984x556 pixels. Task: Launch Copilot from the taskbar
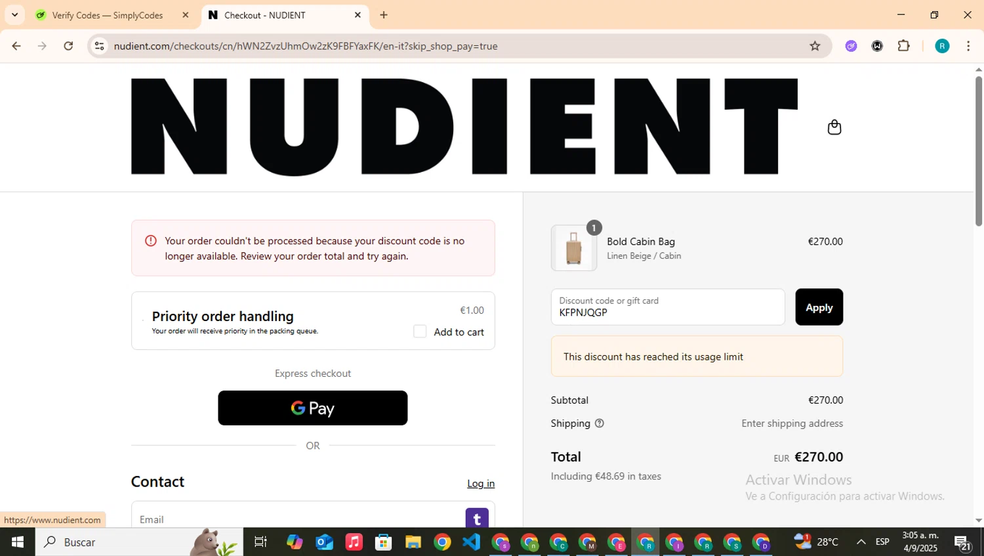[295, 542]
